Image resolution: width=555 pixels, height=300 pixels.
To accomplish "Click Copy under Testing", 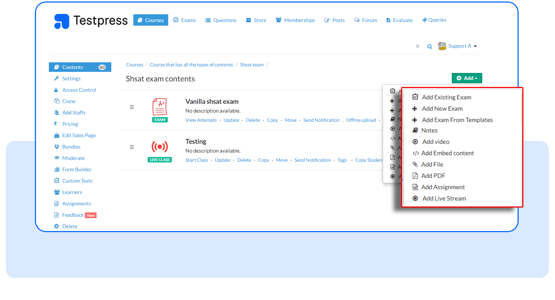I will tap(264, 160).
